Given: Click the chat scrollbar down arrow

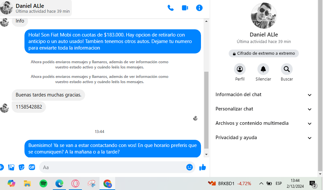Looking at the screenshot, I should click(207, 154).
